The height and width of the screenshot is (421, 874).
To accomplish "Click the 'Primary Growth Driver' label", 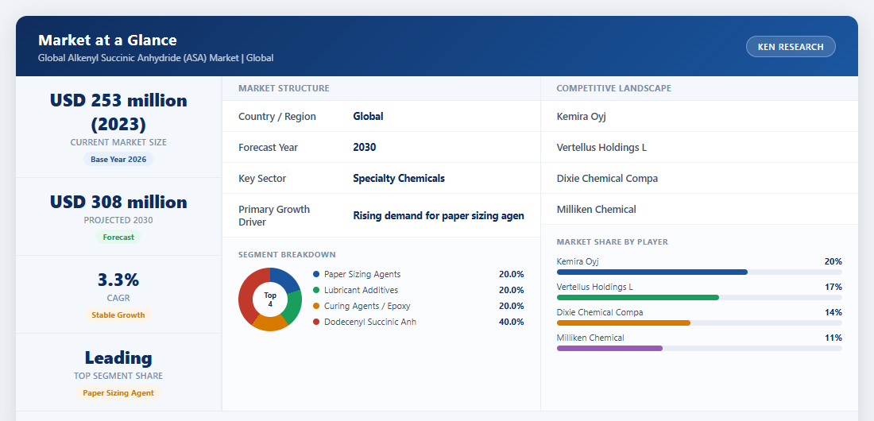I will [x=274, y=216].
